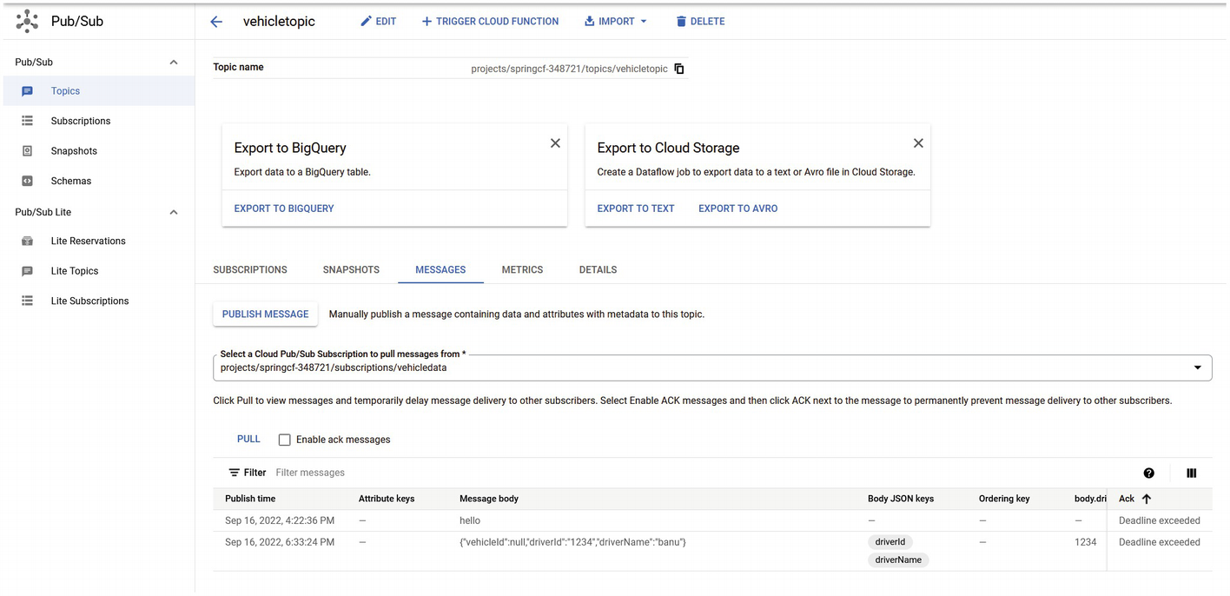Collapse the Pub/Sub Lite sidebar section

[174, 212]
